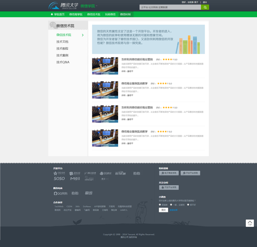
Task: Open the 微信学院 dropdown arrow in the header
Action: coord(96,6)
